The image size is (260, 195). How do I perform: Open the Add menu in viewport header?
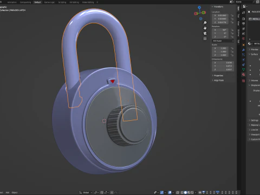point(8,192)
